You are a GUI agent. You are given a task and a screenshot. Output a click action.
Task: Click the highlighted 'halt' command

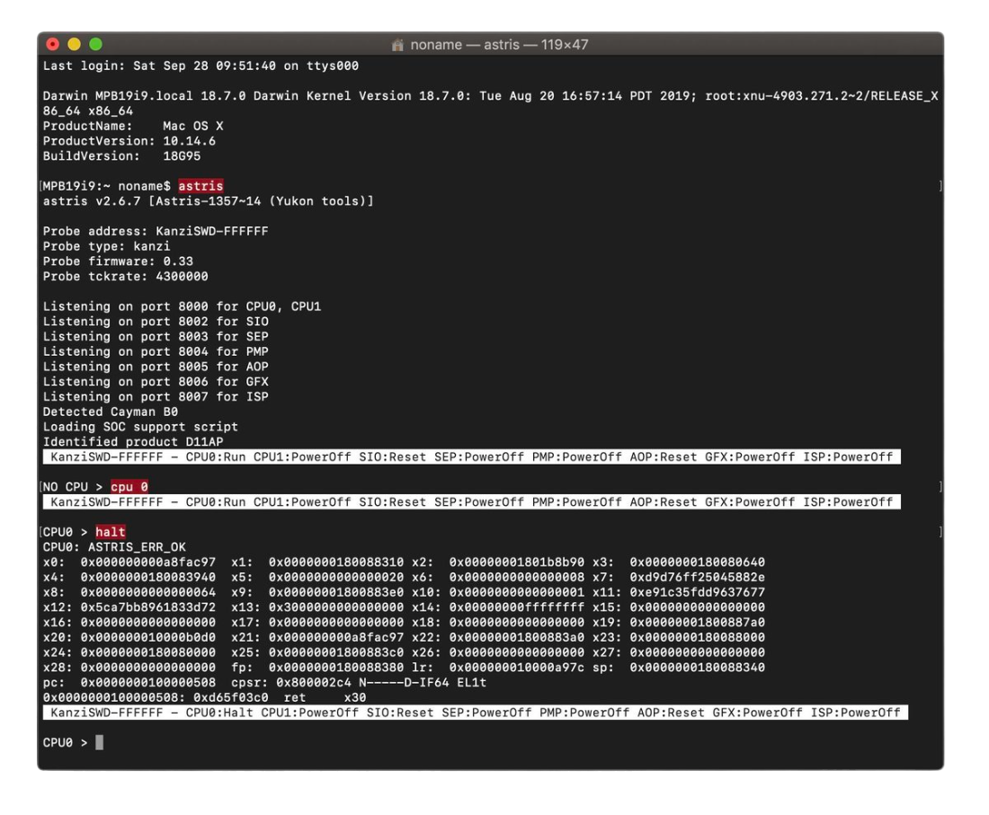click(111, 532)
